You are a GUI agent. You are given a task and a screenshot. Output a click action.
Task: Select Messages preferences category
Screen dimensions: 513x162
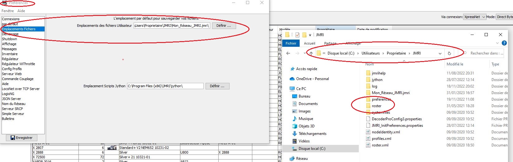coord(9,49)
